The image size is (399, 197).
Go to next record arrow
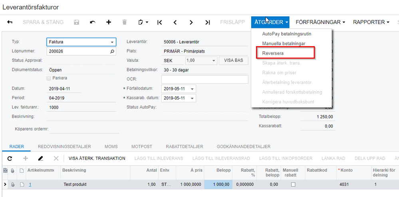tap(191, 22)
